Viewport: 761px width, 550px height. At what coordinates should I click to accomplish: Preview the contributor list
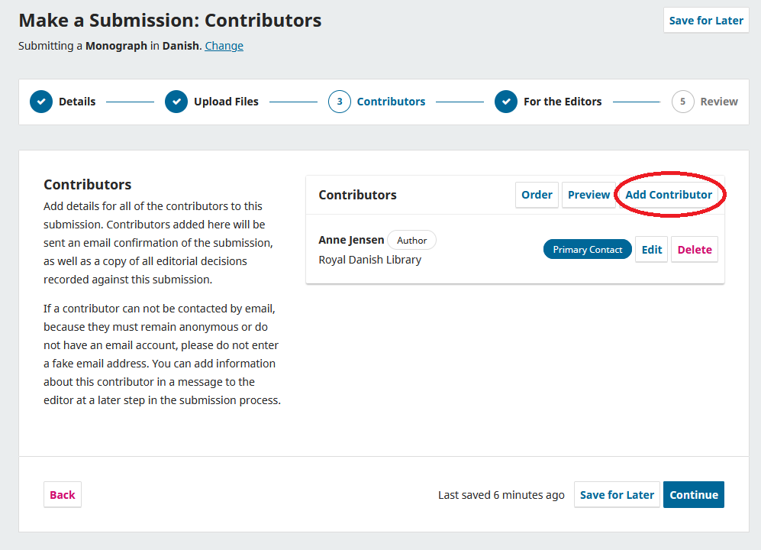(x=588, y=195)
